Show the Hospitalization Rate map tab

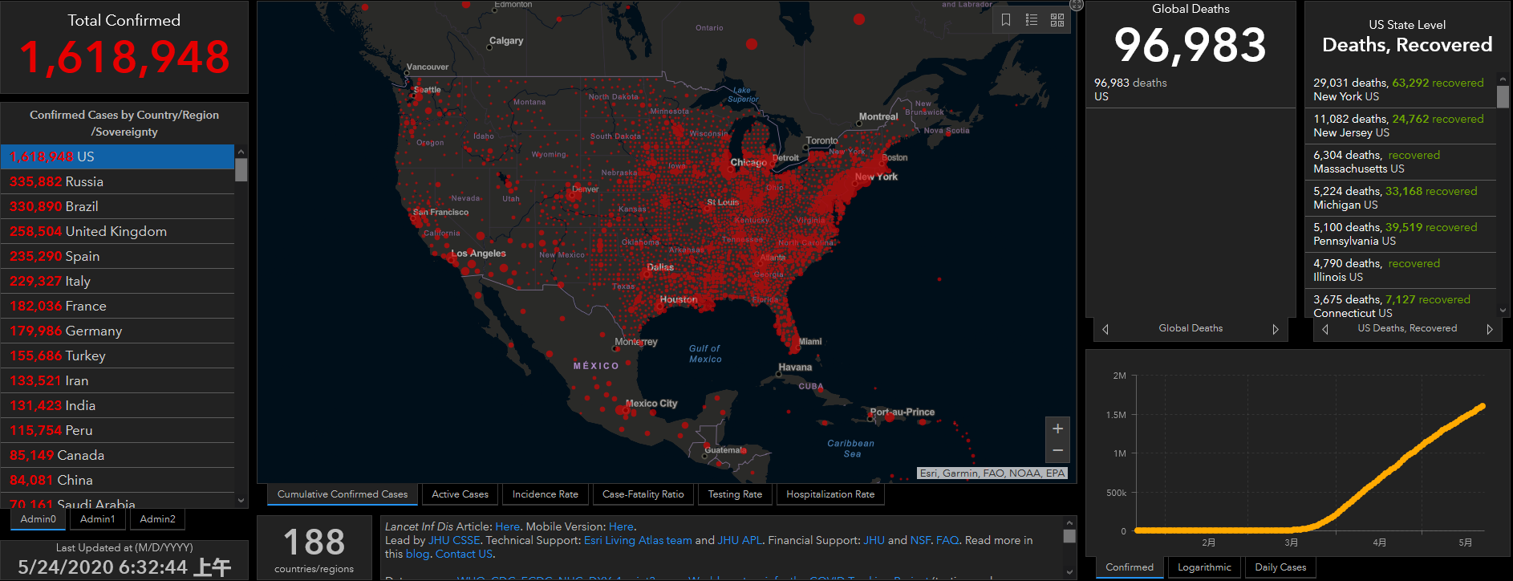(x=830, y=494)
